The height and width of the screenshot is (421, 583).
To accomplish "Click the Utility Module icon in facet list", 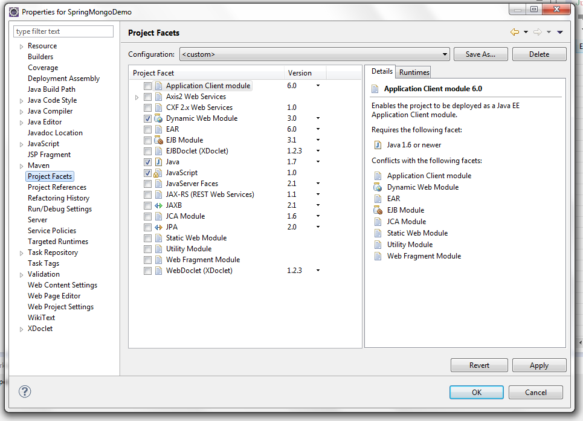I will pos(158,249).
